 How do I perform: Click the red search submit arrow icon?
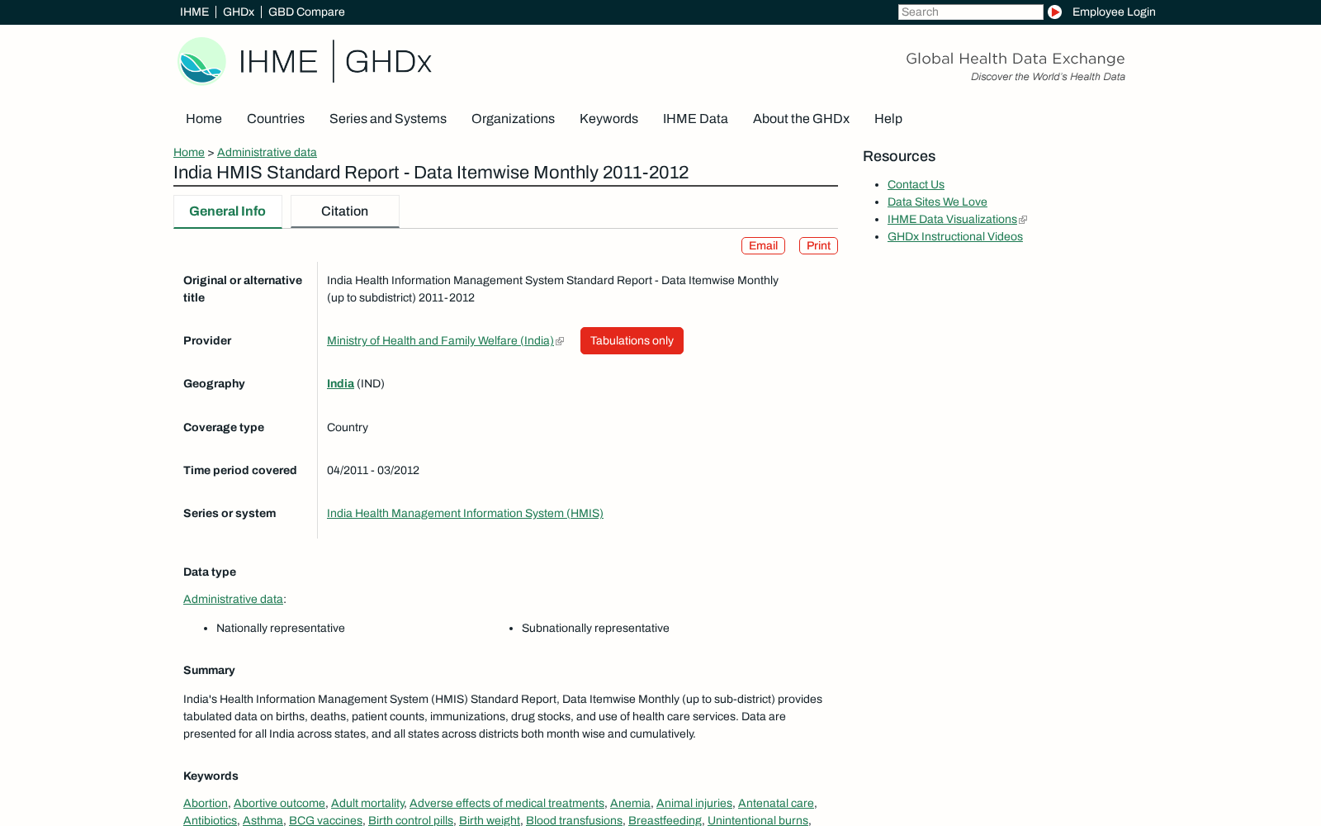click(1054, 12)
